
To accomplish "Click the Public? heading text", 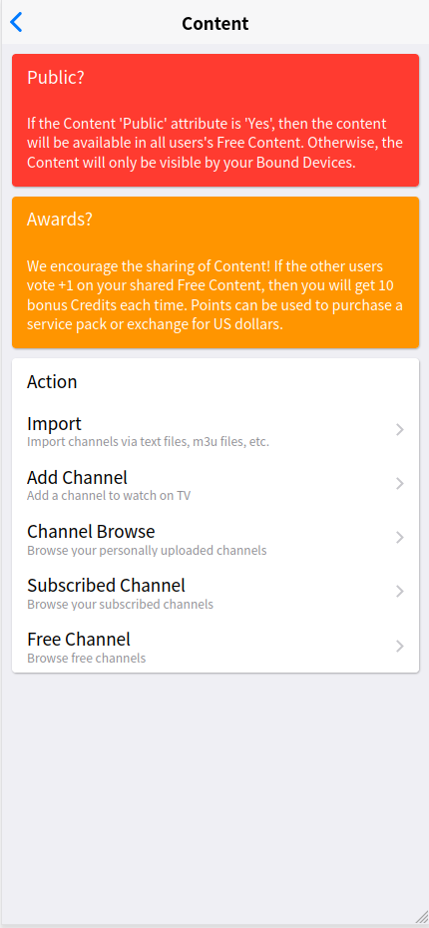I will (56, 78).
